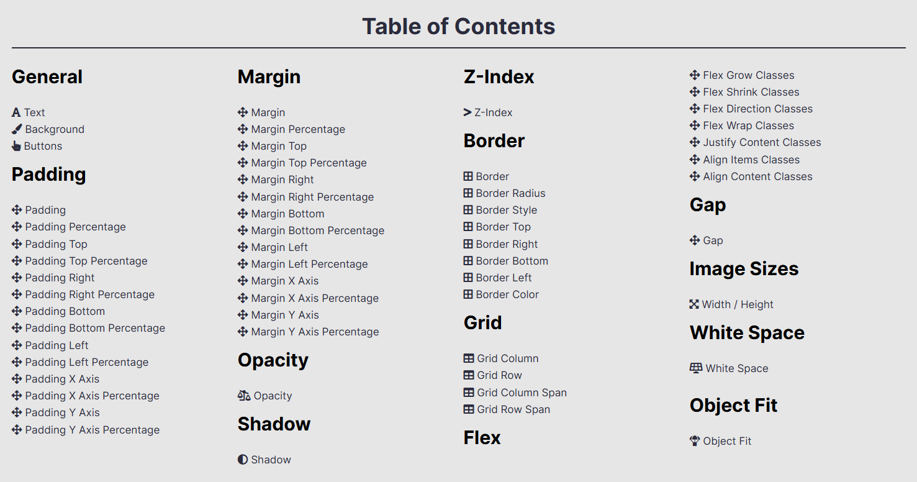Image resolution: width=917 pixels, height=482 pixels.
Task: Go to Margin X Axis Percentage section
Action: (315, 298)
